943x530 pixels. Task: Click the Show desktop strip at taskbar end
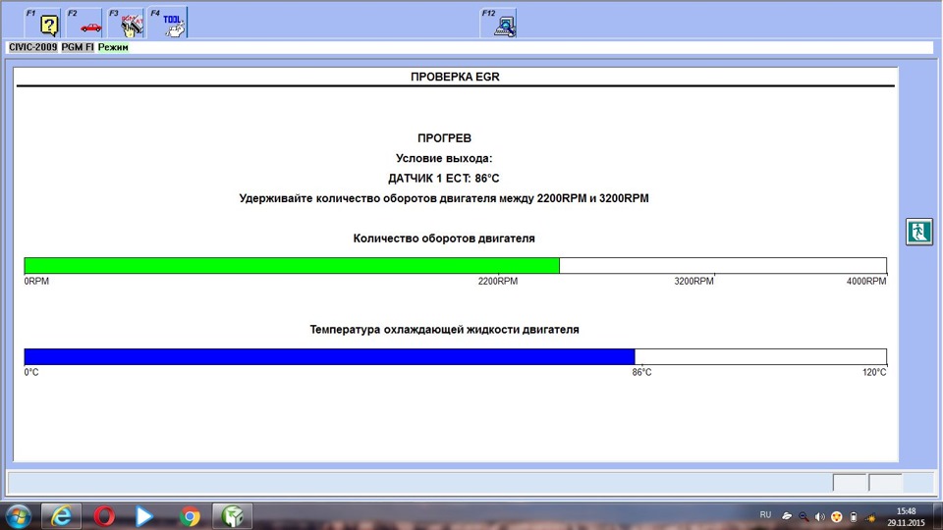(939, 517)
